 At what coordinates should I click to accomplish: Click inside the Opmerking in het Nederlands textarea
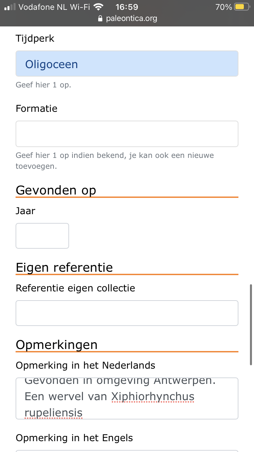pyautogui.click(x=127, y=398)
